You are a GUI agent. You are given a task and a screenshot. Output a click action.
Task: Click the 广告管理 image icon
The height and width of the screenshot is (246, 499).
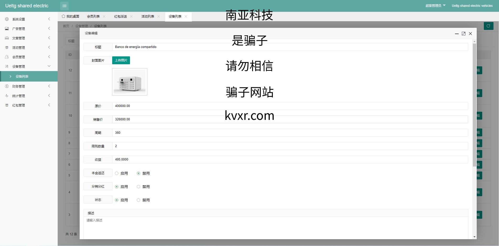pos(7,29)
